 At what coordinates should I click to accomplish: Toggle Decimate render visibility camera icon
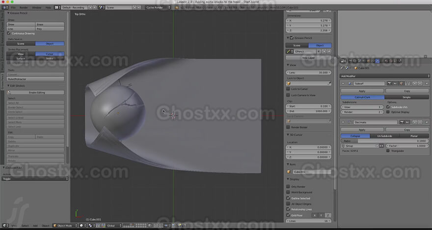point(402,122)
